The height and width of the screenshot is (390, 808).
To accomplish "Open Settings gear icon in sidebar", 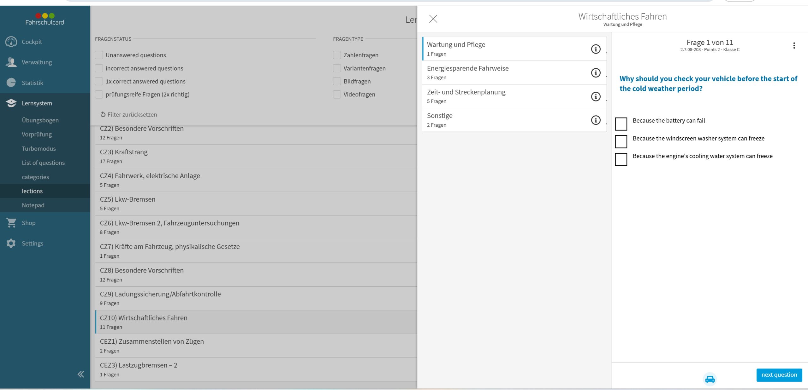I will (x=11, y=243).
